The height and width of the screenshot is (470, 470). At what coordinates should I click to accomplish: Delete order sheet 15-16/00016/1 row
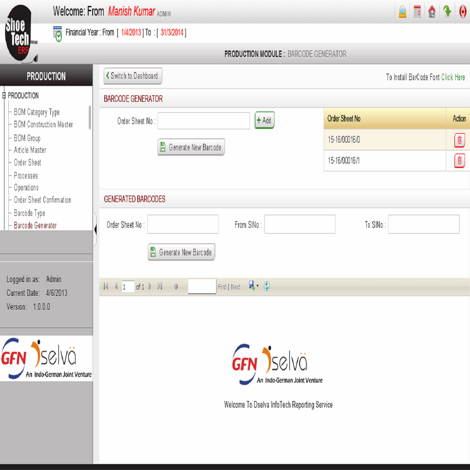(459, 161)
